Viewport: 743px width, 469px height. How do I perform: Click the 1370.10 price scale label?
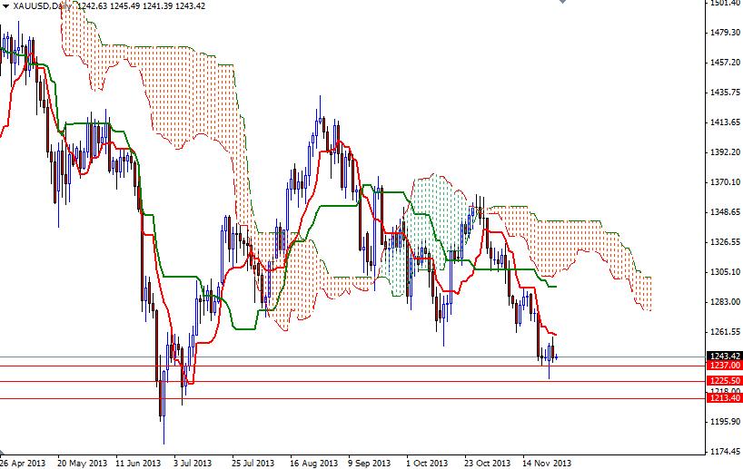(x=725, y=181)
